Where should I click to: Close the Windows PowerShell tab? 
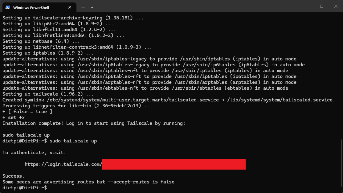(x=71, y=7)
